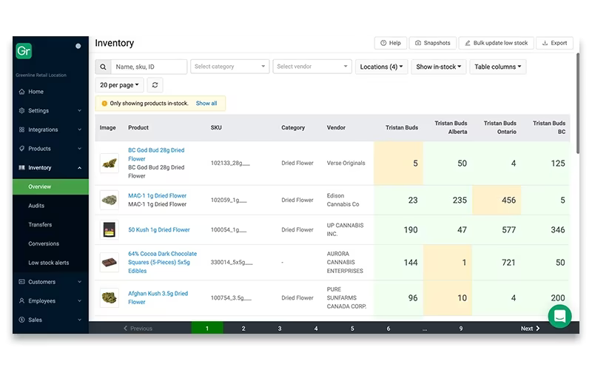The width and height of the screenshot is (592, 370).
Task: Click the Inventory sidebar icon
Action: tap(21, 167)
